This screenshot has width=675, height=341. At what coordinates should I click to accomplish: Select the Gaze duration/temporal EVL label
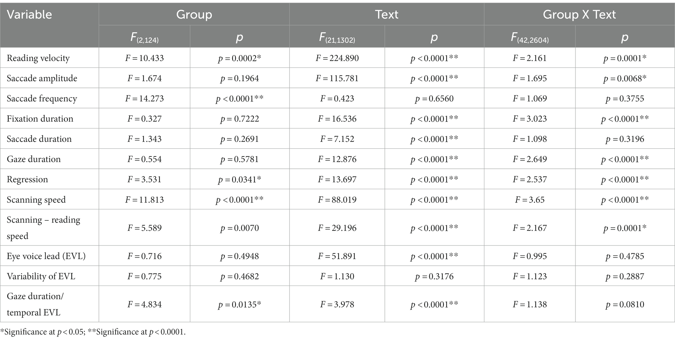tap(35, 304)
